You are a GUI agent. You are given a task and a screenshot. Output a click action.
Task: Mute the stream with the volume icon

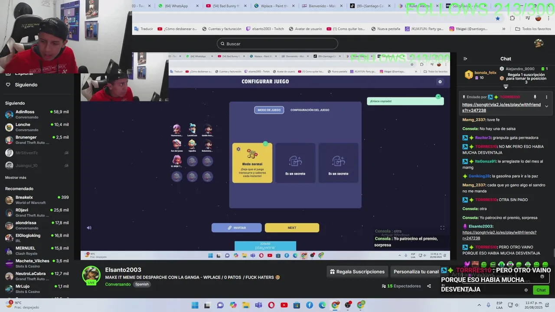[x=89, y=227]
